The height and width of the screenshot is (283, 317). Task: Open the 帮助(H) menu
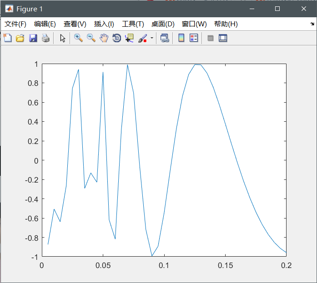pyautogui.click(x=226, y=24)
